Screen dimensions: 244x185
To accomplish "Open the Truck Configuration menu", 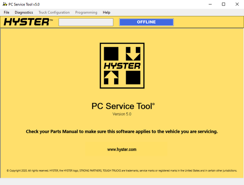I will pyautogui.click(x=54, y=13).
